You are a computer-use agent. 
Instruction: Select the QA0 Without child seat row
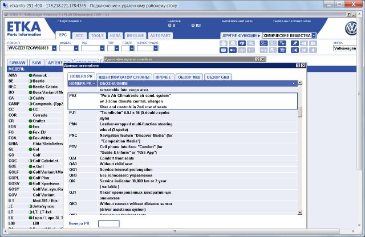pos(182,164)
